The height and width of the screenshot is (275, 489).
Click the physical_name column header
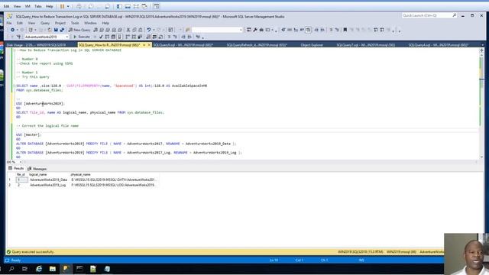(x=80, y=175)
